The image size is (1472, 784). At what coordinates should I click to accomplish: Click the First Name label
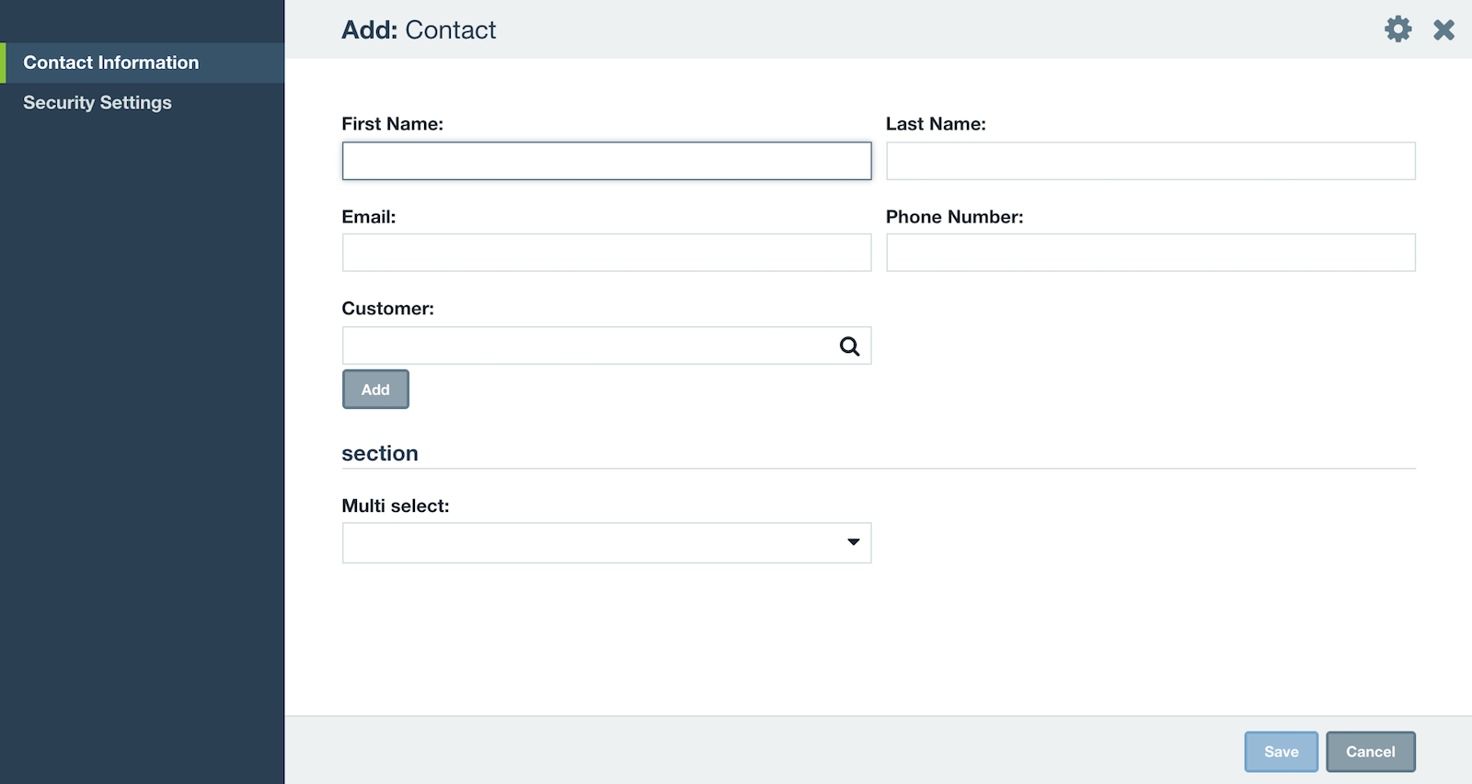coord(394,123)
